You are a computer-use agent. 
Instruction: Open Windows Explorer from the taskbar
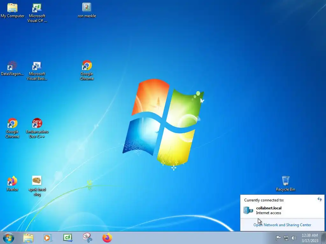[x=28, y=238]
